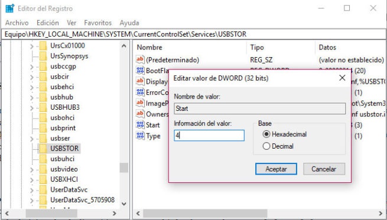The width and height of the screenshot is (387, 220).
Task: Expand the UserDataSvc tree node
Action: point(31,190)
